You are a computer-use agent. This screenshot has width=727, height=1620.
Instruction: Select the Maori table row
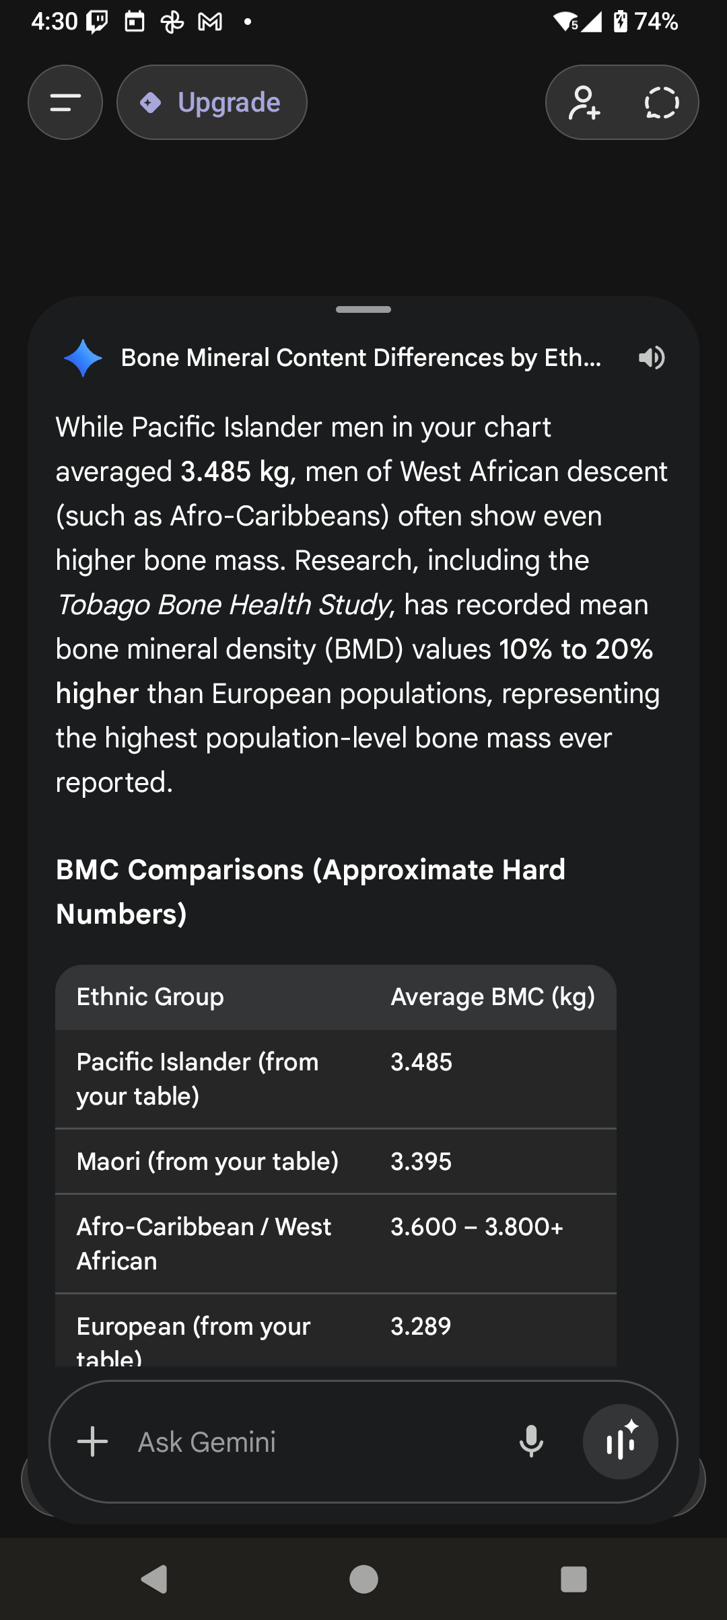coord(335,1162)
